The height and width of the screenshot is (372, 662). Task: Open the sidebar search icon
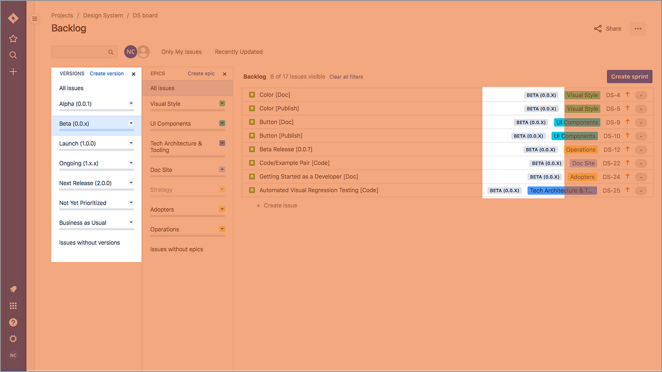tap(13, 55)
